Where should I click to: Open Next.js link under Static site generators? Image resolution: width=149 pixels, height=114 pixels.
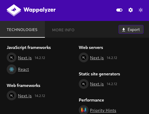(x=97, y=84)
